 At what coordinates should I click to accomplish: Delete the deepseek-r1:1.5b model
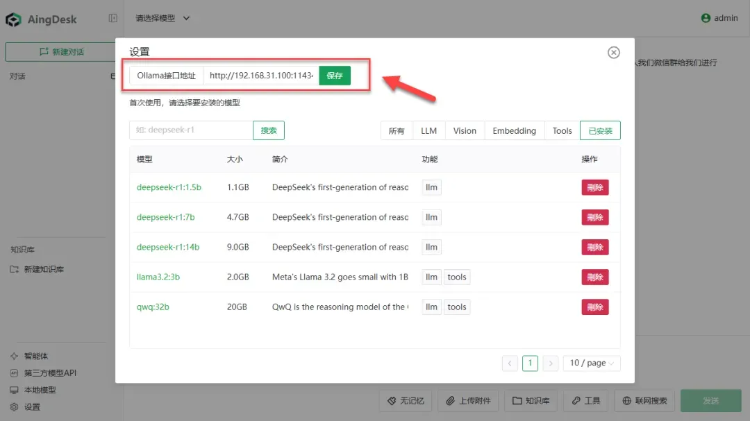click(x=595, y=187)
